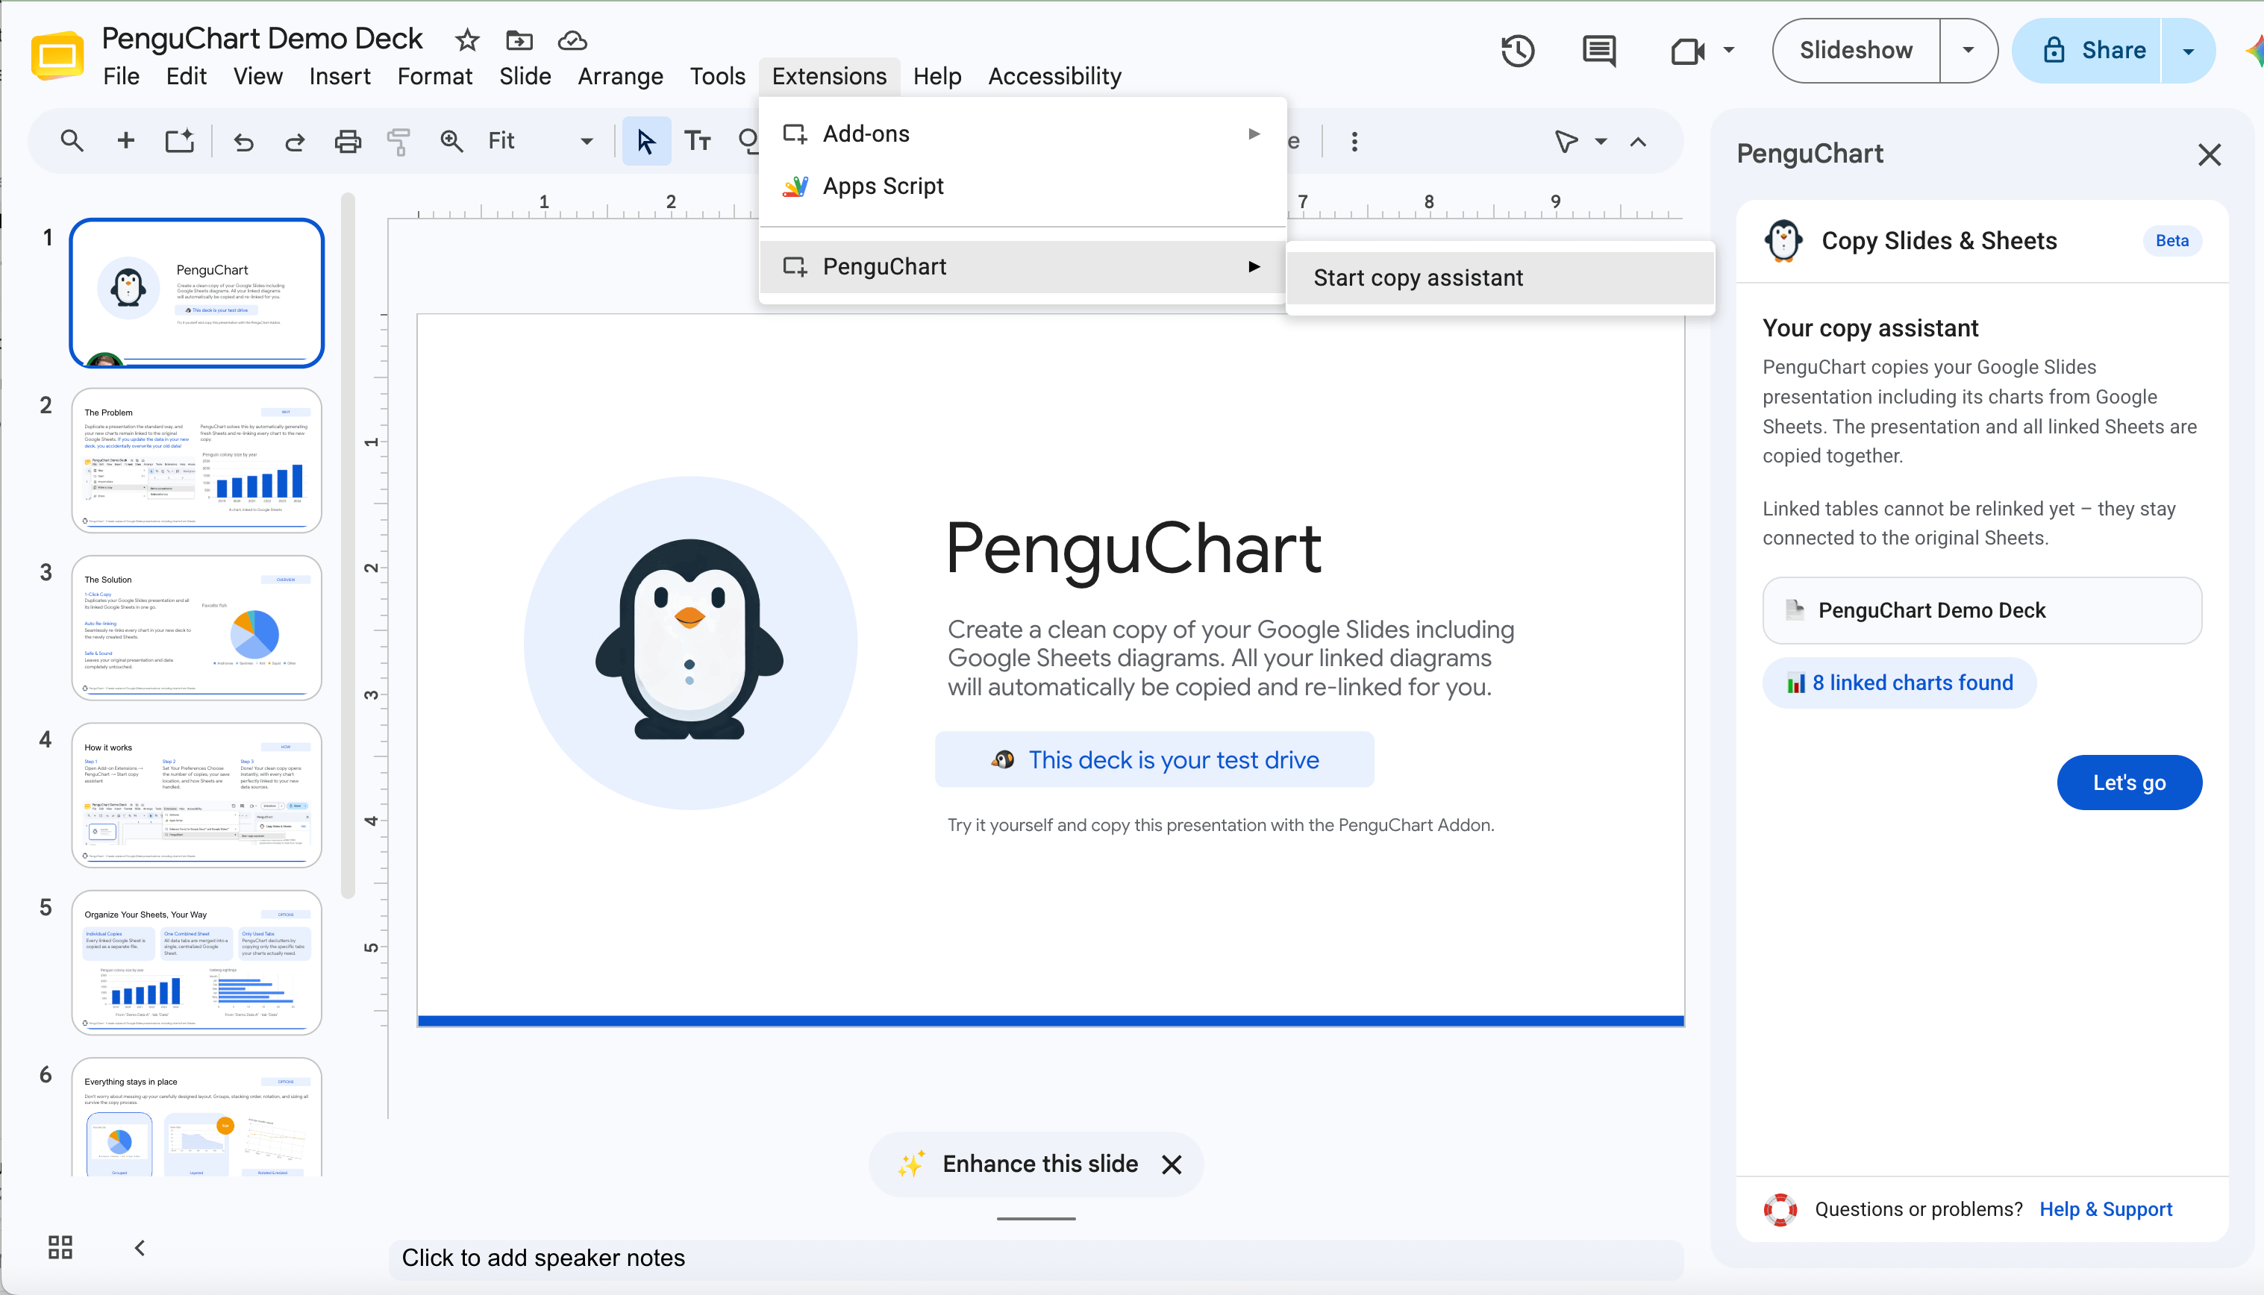Click the pointer mode icon
The width and height of the screenshot is (2264, 1295).
pos(1566,142)
